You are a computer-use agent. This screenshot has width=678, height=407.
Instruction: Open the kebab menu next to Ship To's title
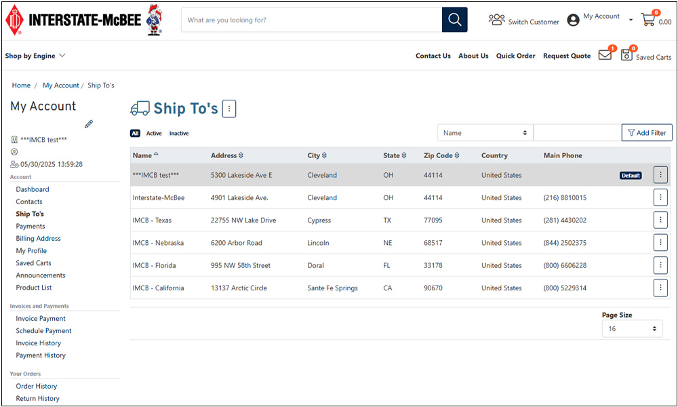tap(229, 109)
